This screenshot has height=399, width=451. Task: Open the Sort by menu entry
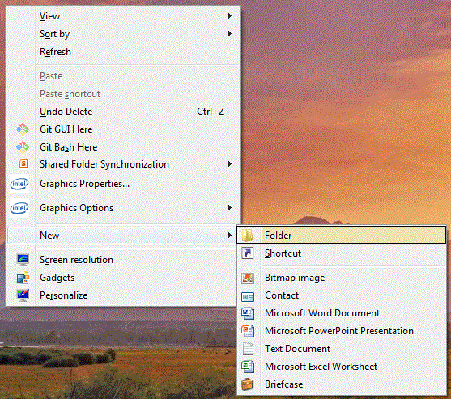coord(123,34)
